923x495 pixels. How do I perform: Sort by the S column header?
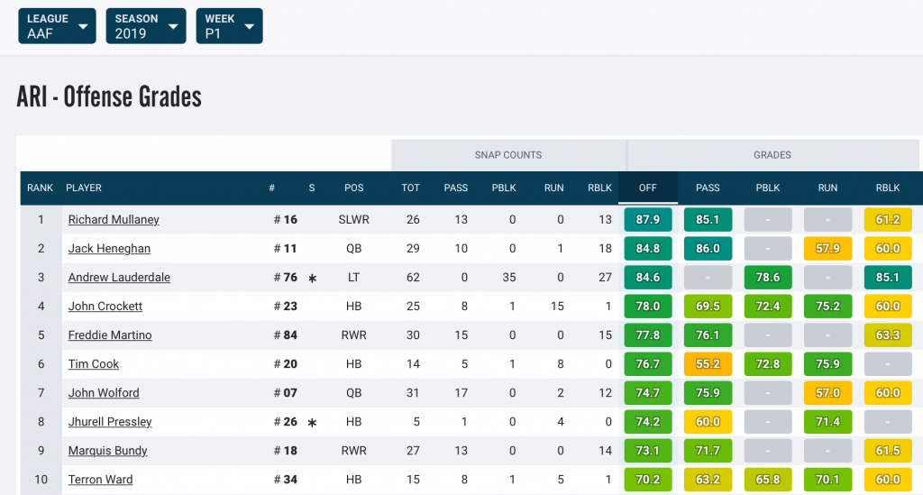[311, 188]
